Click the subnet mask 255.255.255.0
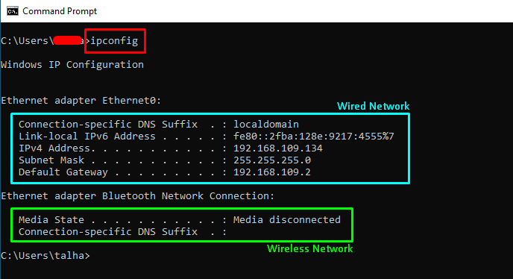 pos(272,160)
